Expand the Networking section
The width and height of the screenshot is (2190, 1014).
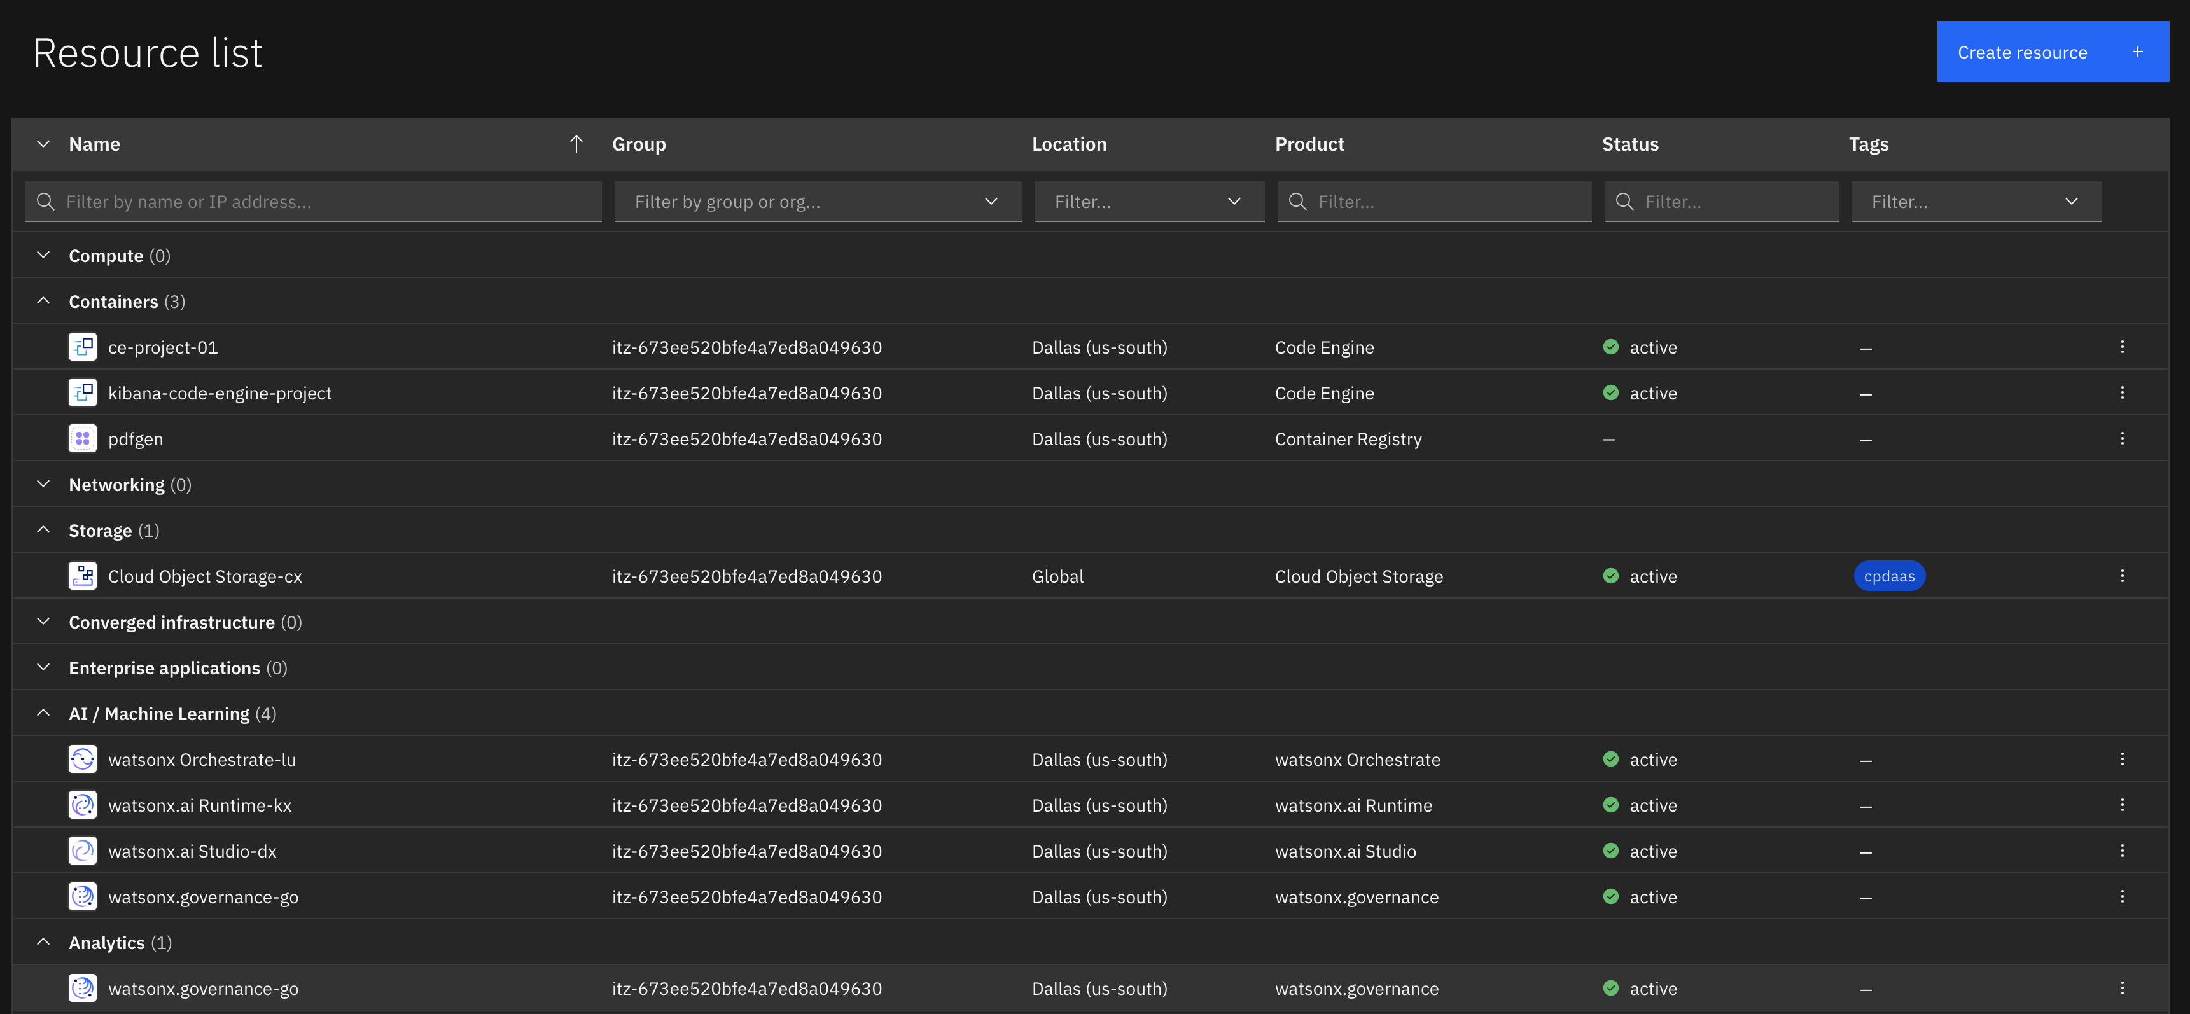[43, 483]
